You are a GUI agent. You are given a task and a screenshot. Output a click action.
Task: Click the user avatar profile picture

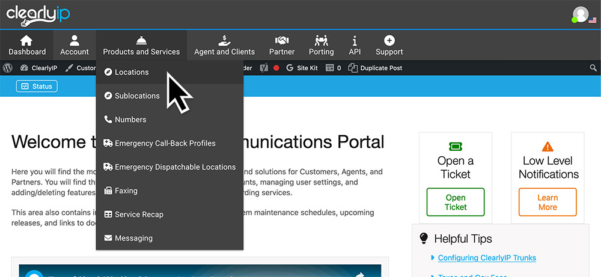[x=581, y=14]
